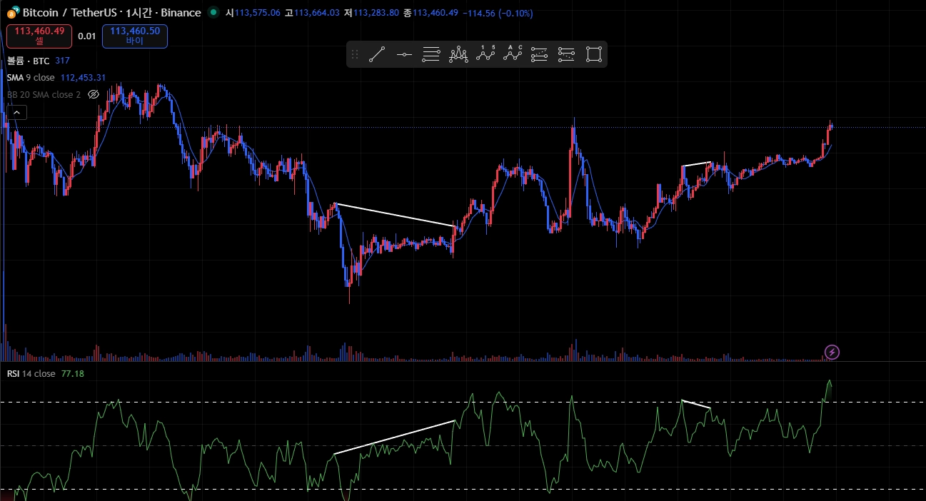Click the Bitcoin symbol logo icon
926x501 pixels.
13,12
